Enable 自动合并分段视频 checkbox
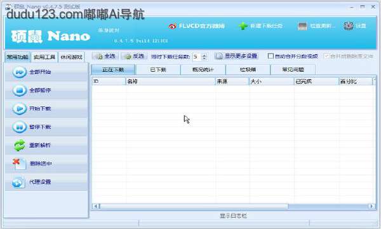The image size is (381, 229). (271, 56)
